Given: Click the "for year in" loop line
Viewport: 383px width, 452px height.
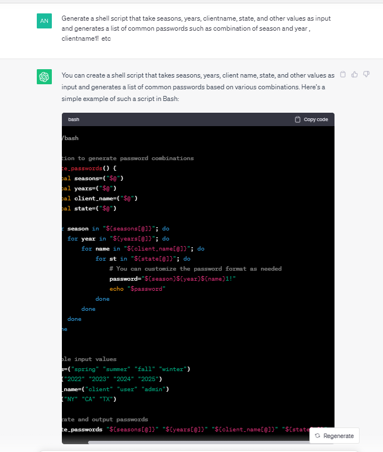Looking at the screenshot, I should (118, 238).
